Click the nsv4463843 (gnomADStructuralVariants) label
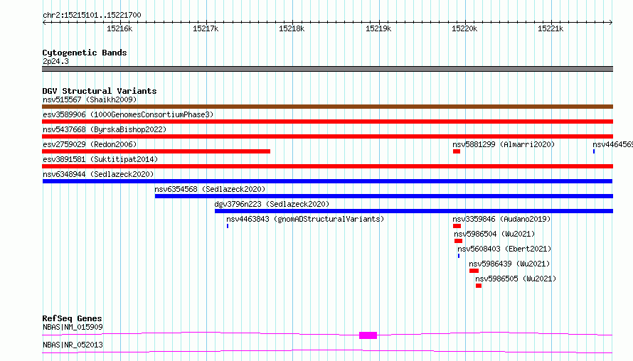This screenshot has width=633, height=361. point(305,219)
